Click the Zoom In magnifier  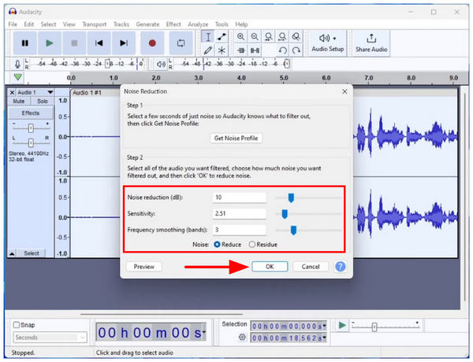[x=240, y=37]
